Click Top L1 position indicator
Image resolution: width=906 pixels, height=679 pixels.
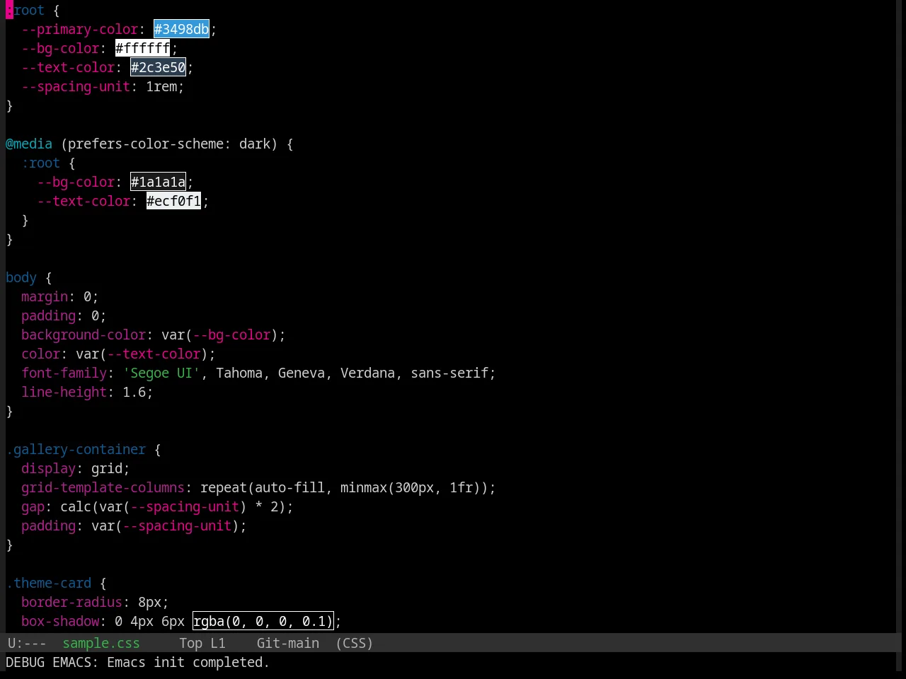[202, 643]
